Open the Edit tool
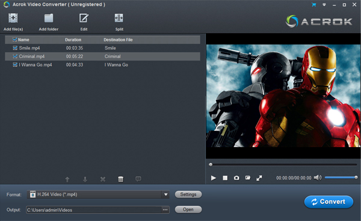 coord(84,19)
